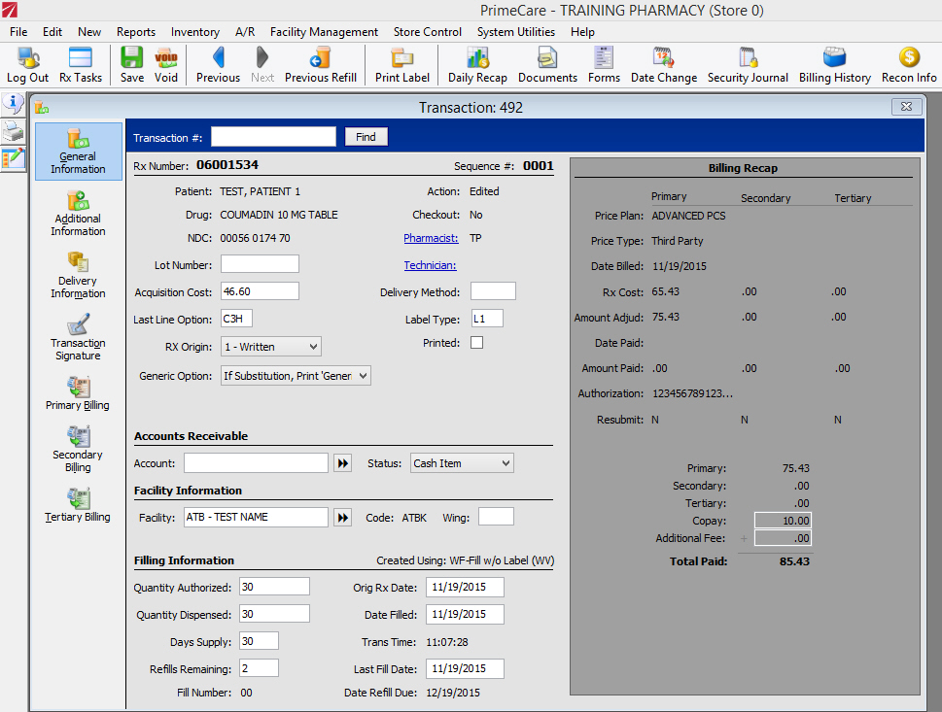
Task: Open the Store Control menu
Action: point(427,32)
